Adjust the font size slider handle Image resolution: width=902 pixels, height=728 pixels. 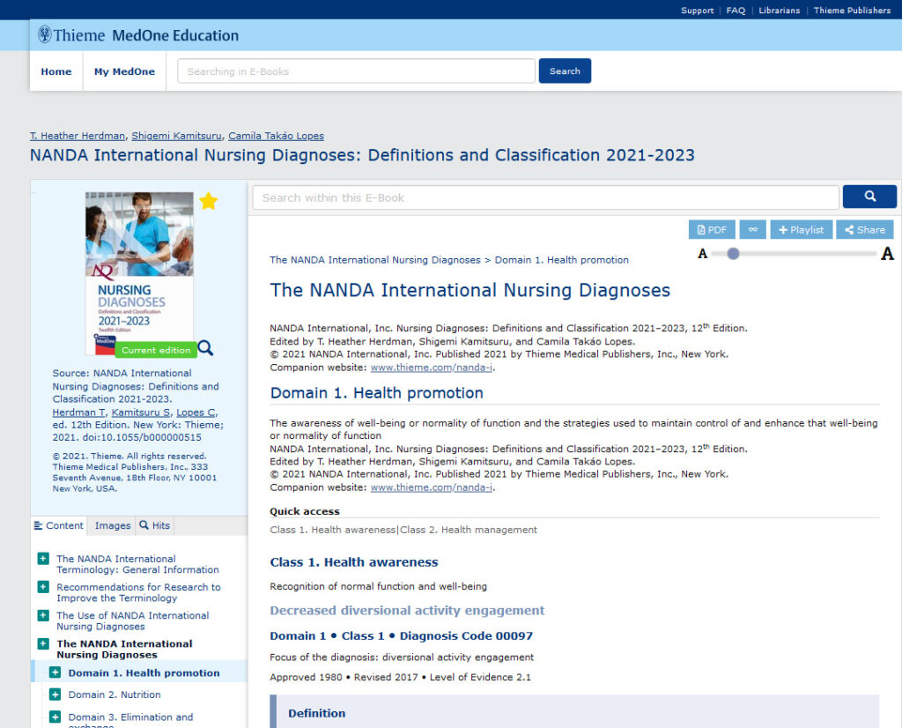click(733, 254)
